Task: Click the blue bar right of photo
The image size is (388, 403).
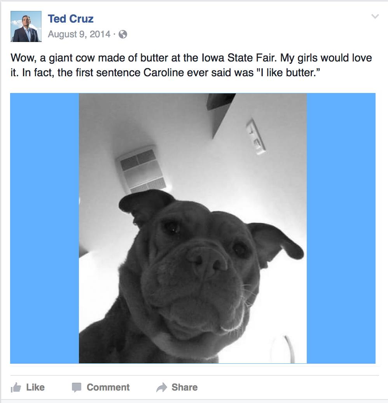Action: click(341, 228)
